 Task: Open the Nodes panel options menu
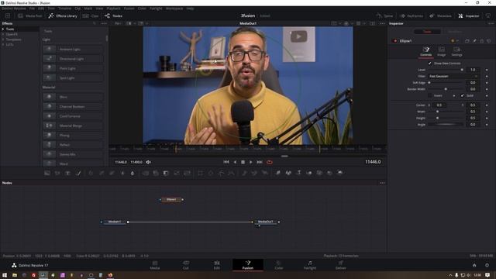click(382, 183)
